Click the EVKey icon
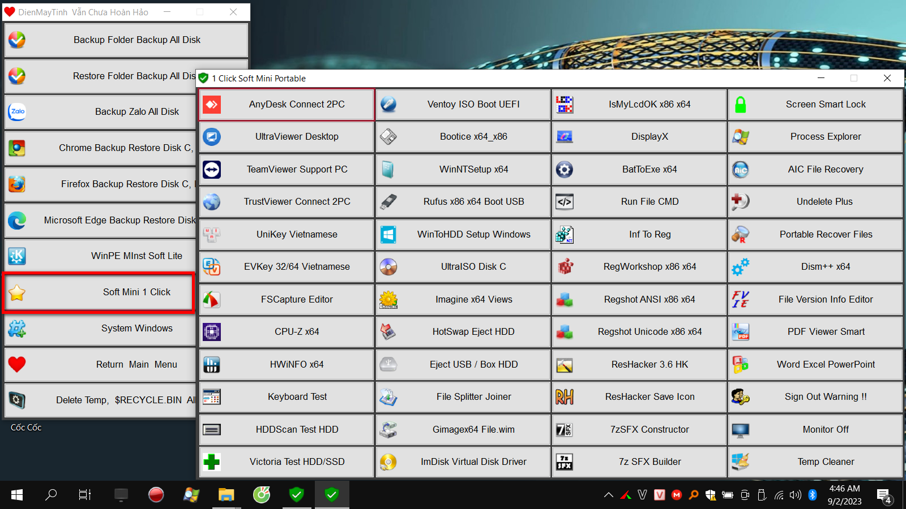 pyautogui.click(x=212, y=267)
